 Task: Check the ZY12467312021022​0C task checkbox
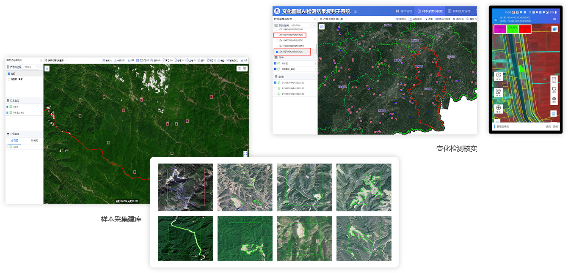pos(277,40)
